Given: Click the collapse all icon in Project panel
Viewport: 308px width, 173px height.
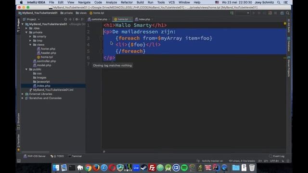Looking at the screenshot, I should tap(70, 19).
